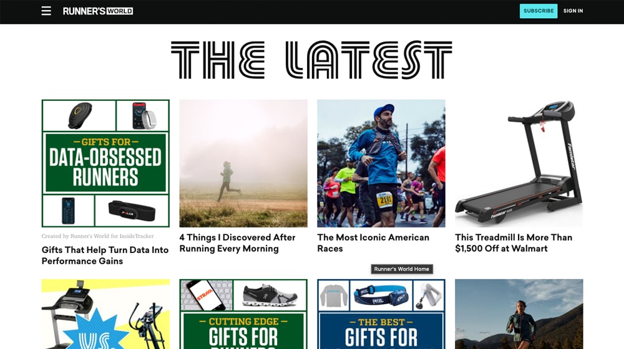Open the marathon runner in blue photo
Screen dimensions: 624x349
(x=381, y=163)
